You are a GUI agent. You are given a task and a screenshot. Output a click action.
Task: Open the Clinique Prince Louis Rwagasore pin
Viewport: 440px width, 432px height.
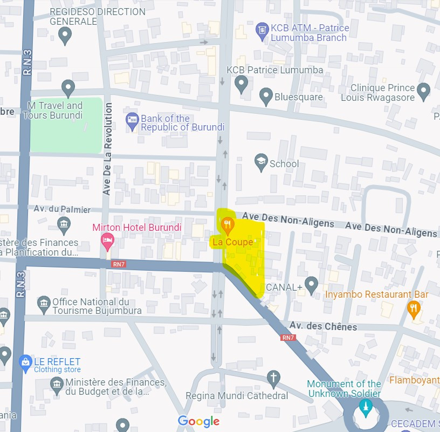[423, 92]
